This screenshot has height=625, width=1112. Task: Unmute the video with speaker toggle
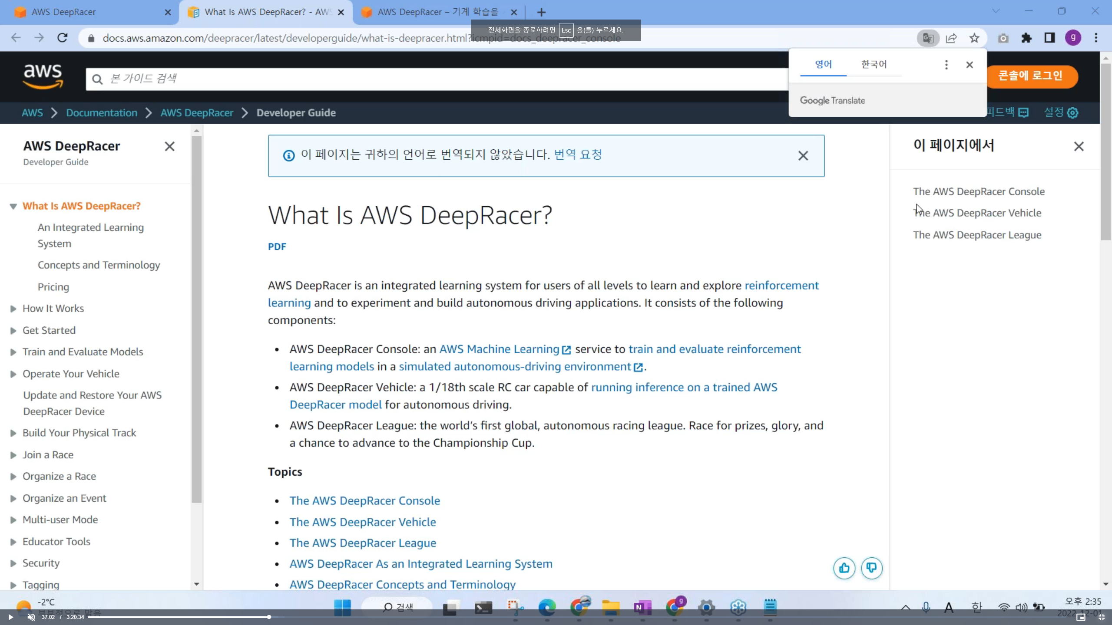click(31, 617)
